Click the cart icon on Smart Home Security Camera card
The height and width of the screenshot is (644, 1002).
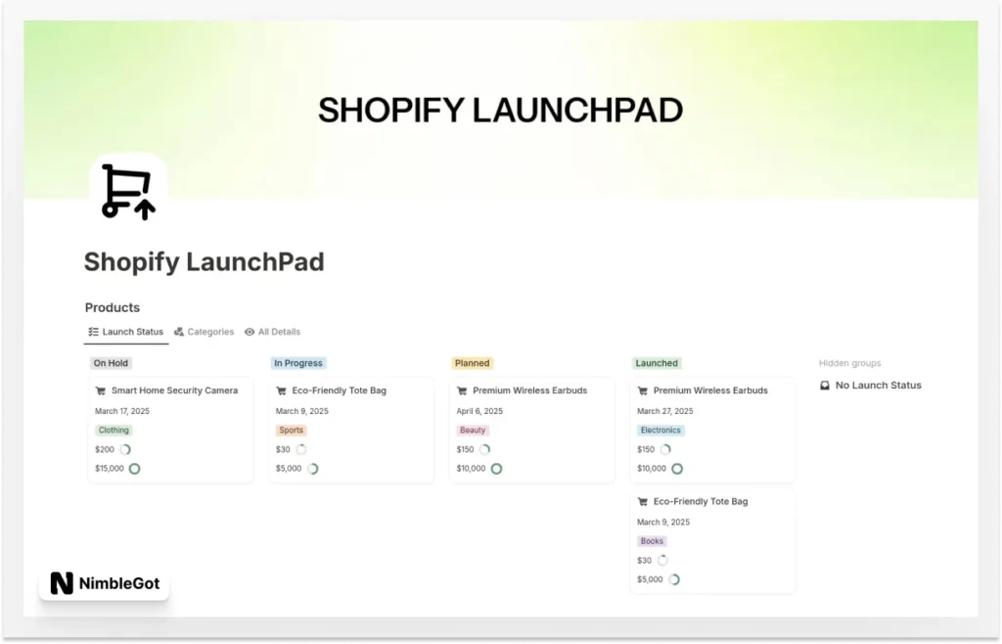click(101, 390)
